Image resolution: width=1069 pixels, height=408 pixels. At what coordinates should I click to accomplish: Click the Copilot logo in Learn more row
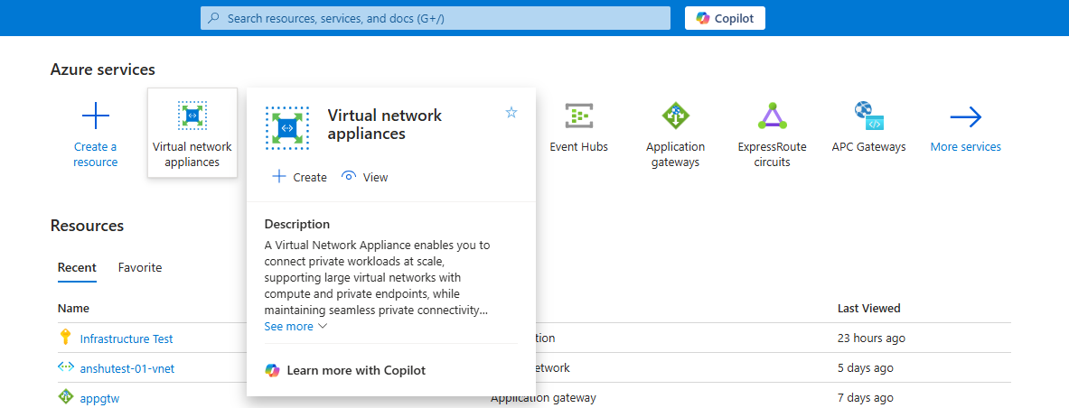click(272, 370)
